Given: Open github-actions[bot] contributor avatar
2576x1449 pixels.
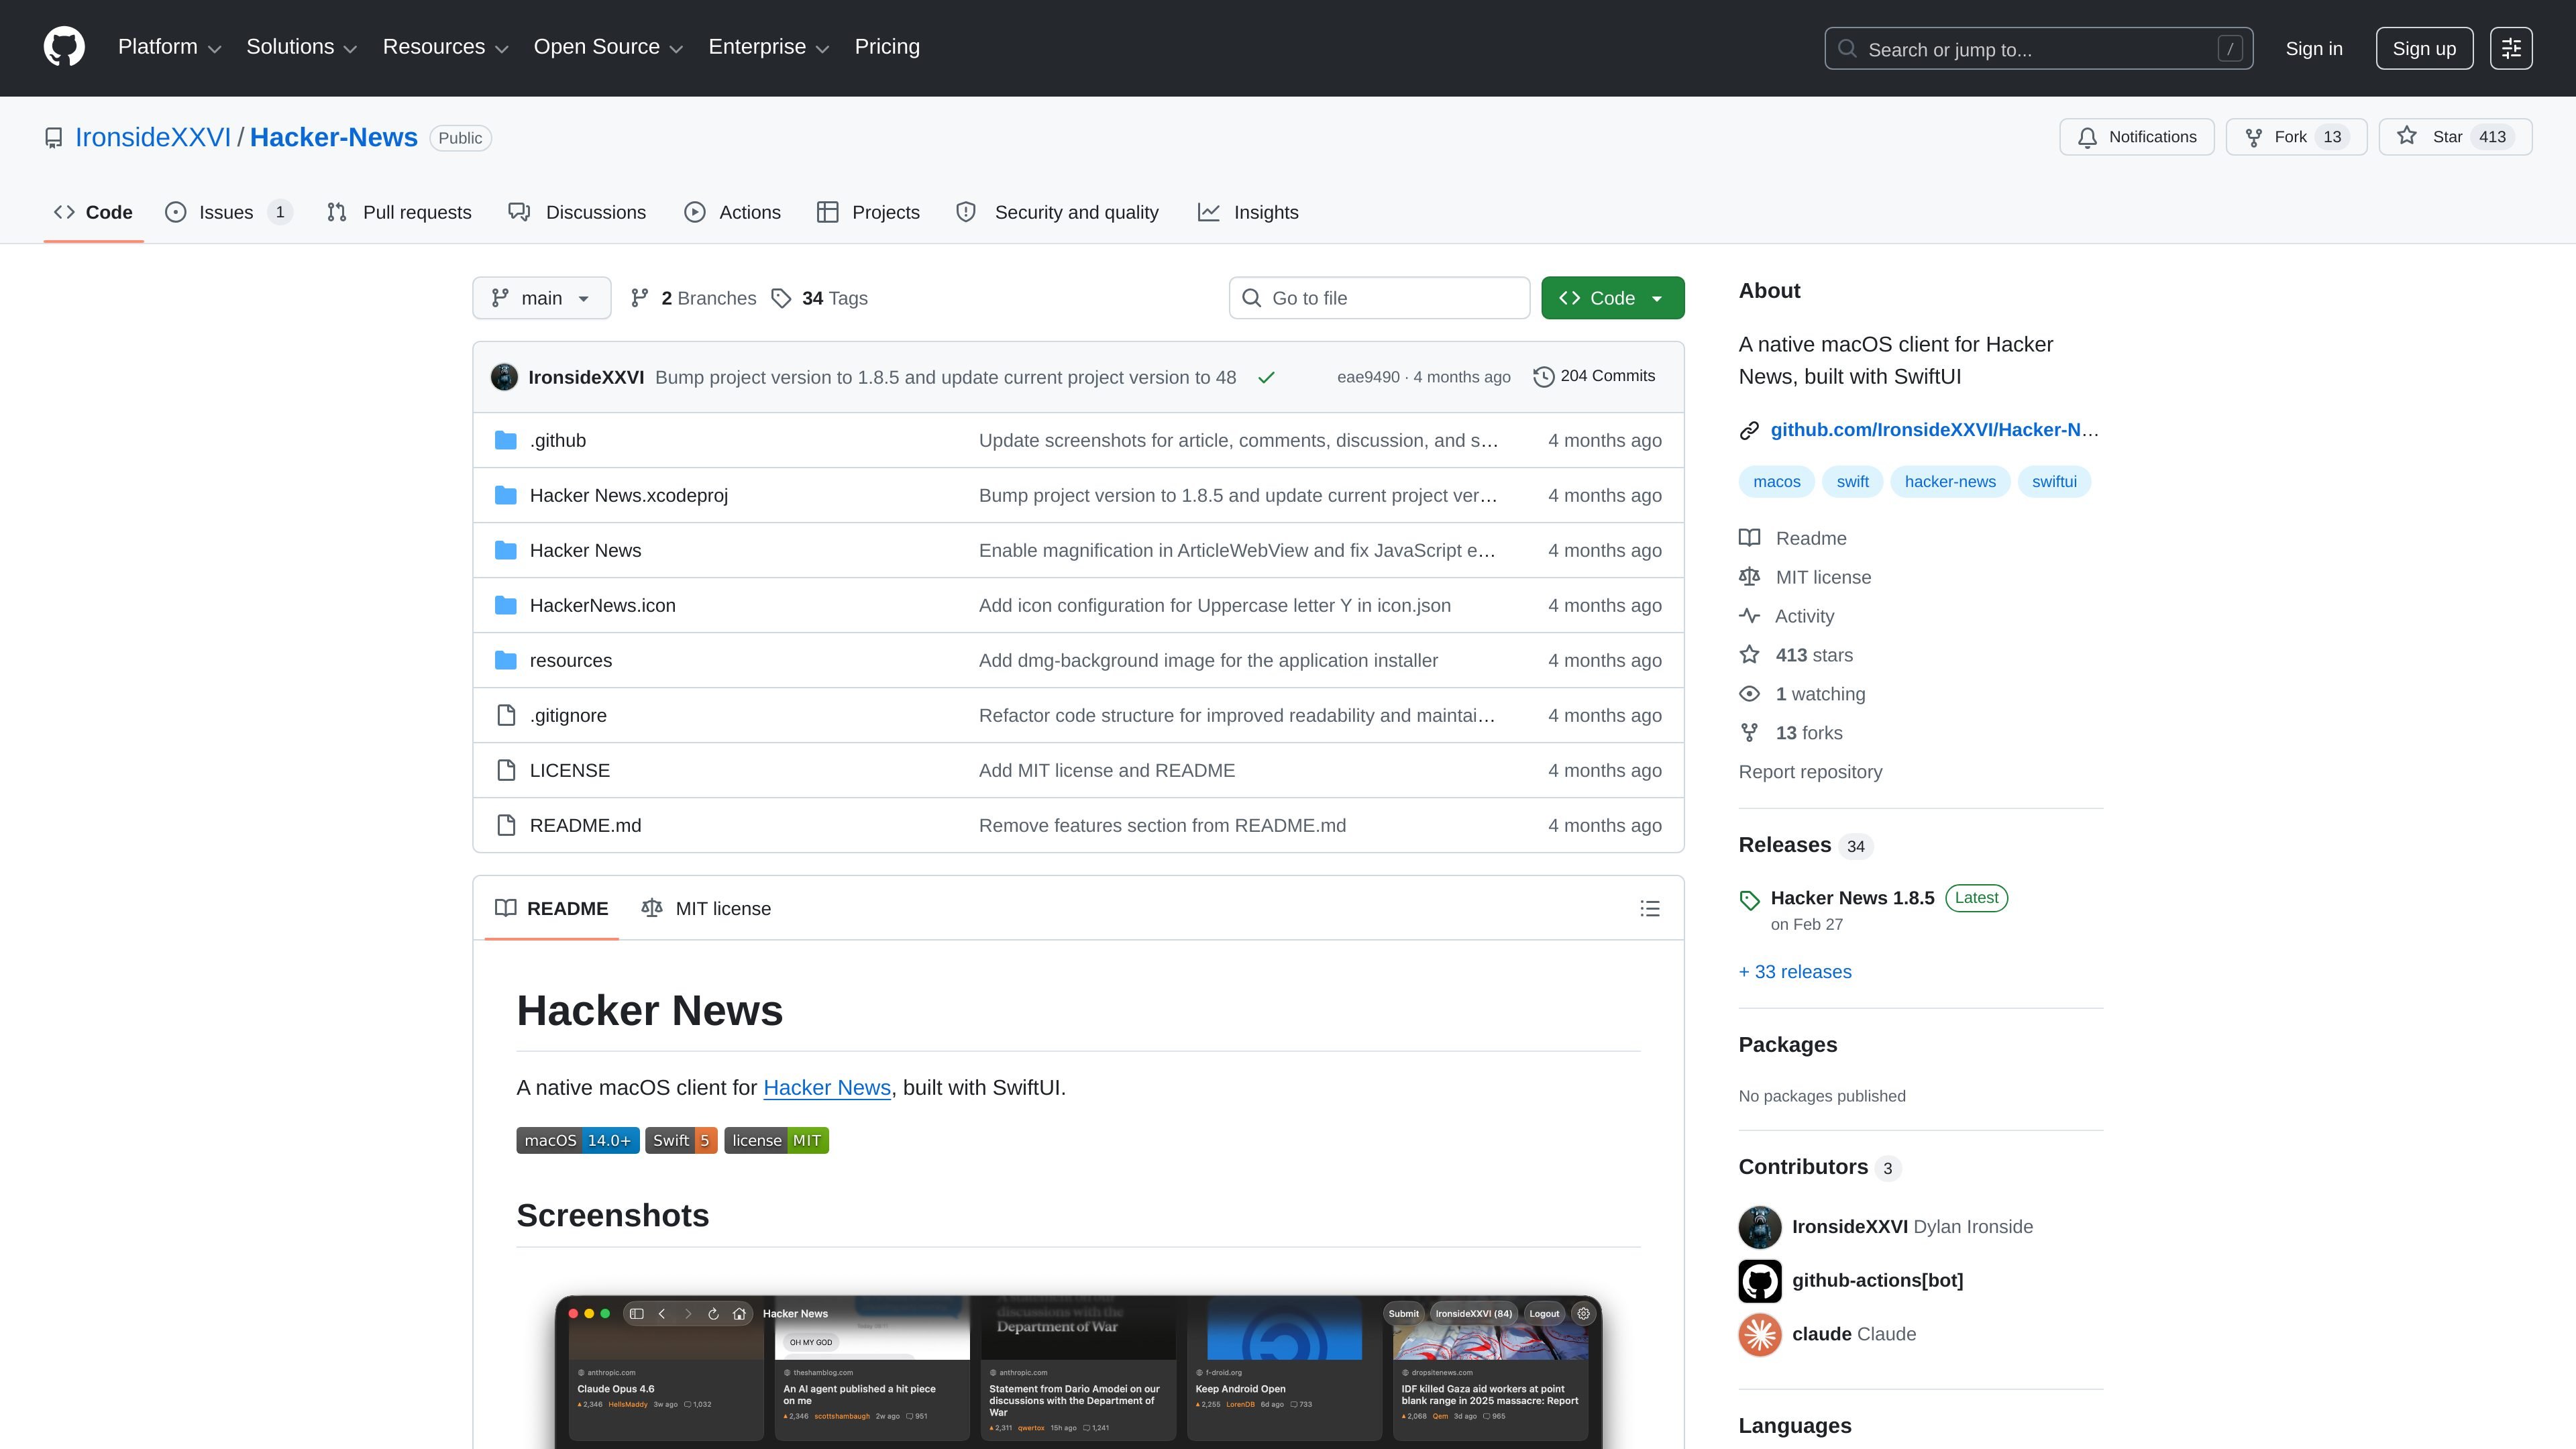Looking at the screenshot, I should (1760, 1280).
